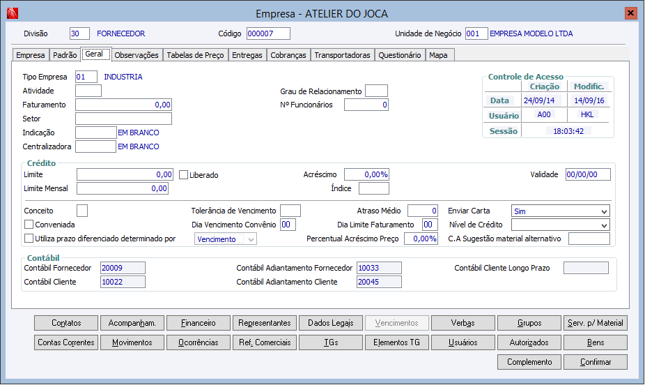Click the credit Limite field
645x385 pixels.
[x=125, y=174]
